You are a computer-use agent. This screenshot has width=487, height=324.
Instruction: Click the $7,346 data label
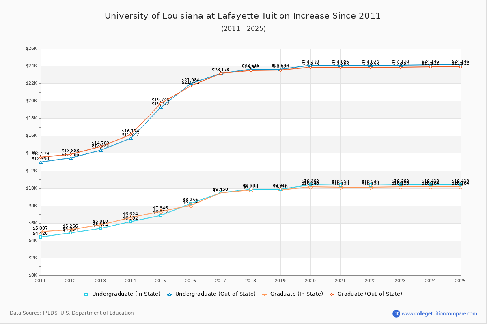tap(161, 208)
